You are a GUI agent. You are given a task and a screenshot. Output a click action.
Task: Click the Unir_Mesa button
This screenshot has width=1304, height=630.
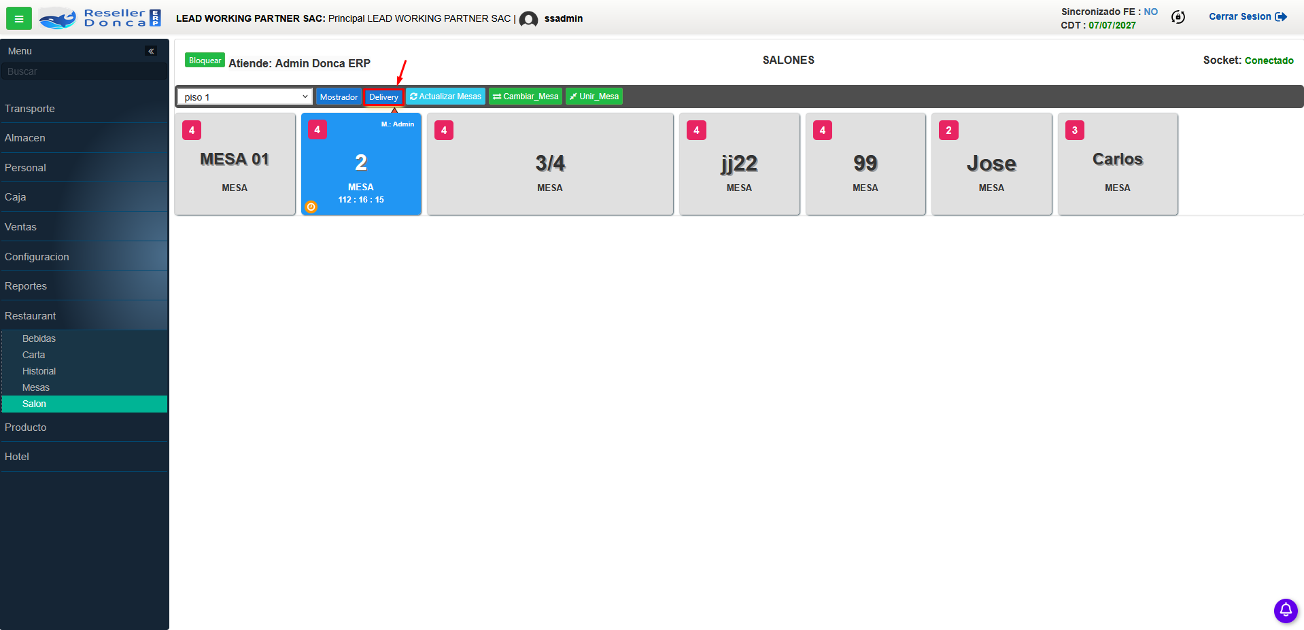point(594,97)
